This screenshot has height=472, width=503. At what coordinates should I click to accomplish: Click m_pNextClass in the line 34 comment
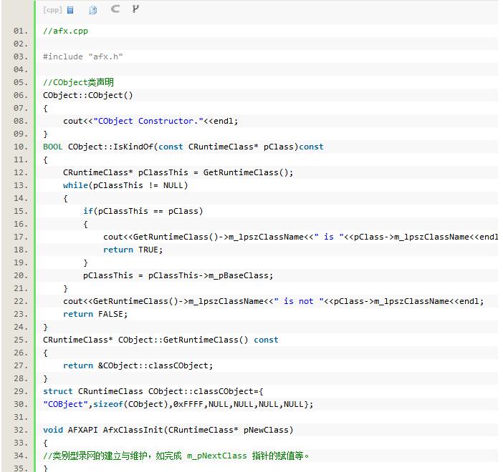217,456
